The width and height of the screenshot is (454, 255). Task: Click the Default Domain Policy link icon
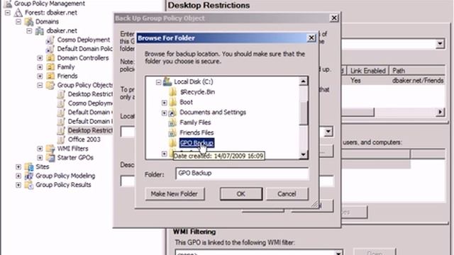click(x=50, y=49)
